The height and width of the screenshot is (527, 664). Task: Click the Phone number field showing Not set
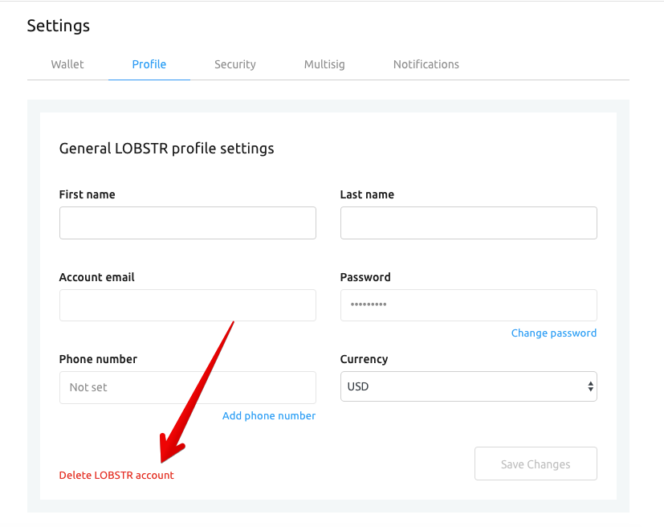tap(188, 387)
